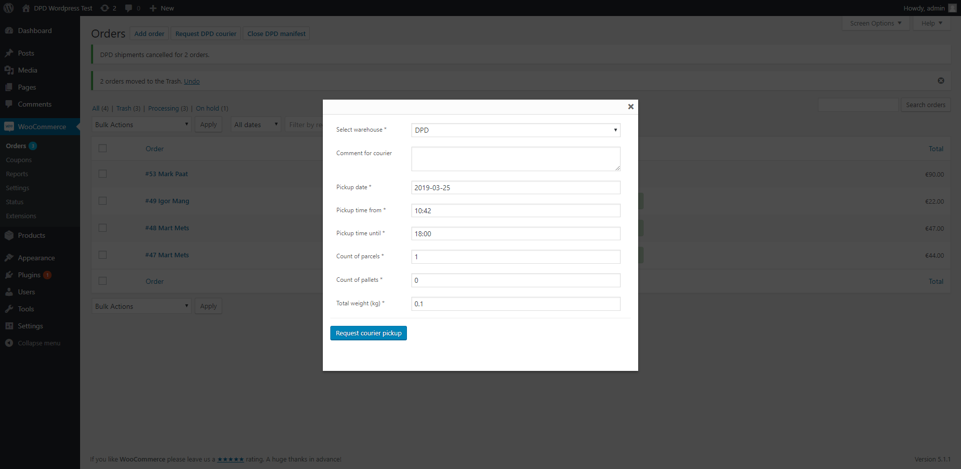
Task: Open Reports submenu item
Action: [17, 174]
